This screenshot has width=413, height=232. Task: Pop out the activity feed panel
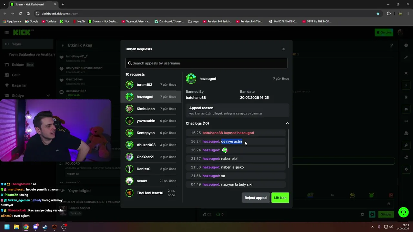[x=391, y=45]
